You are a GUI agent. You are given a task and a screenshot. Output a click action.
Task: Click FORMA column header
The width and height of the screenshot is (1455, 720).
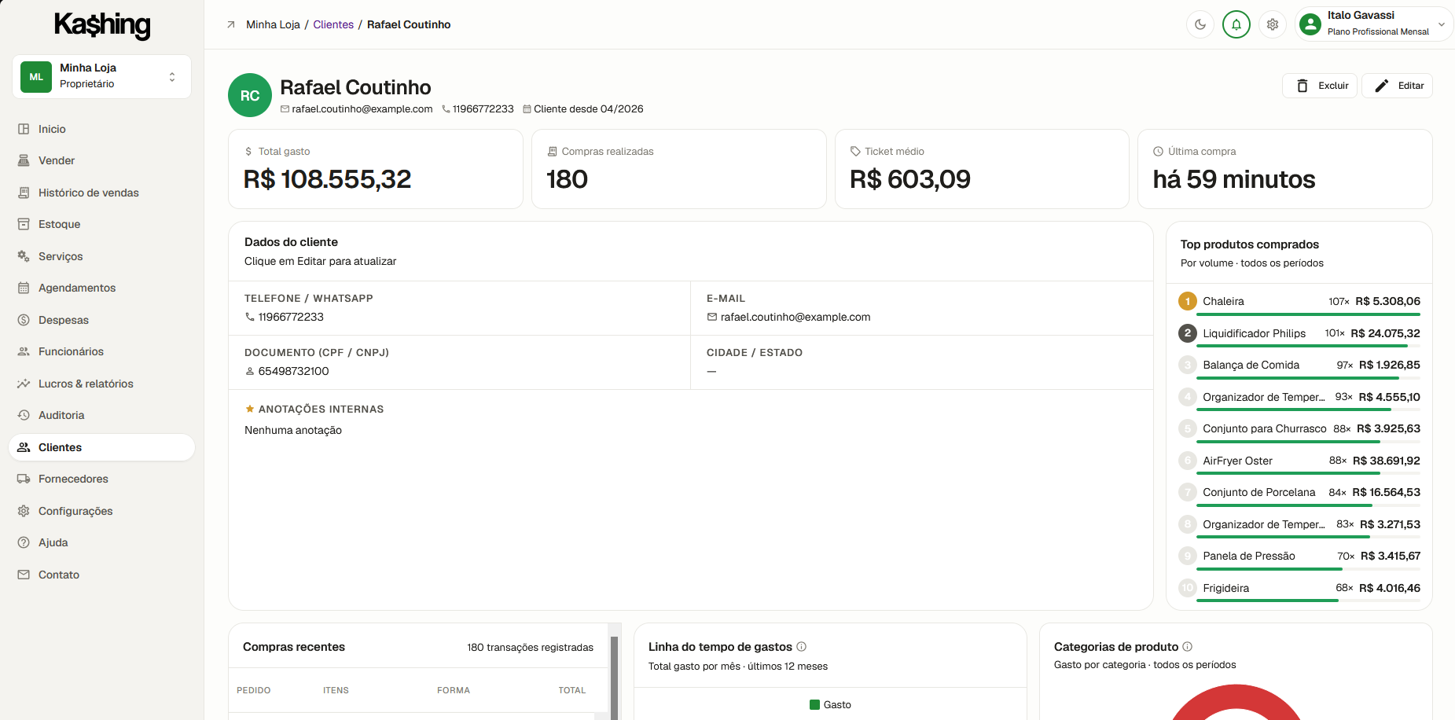click(454, 690)
